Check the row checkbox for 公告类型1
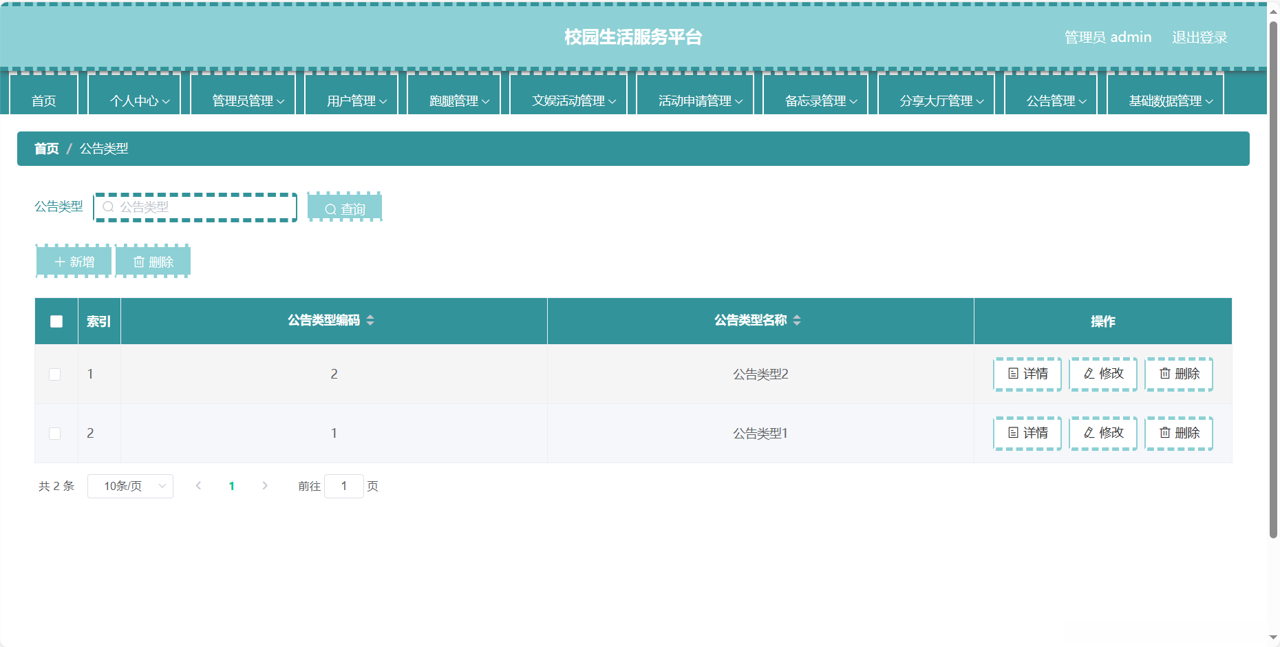This screenshot has height=647, width=1280. (55, 434)
